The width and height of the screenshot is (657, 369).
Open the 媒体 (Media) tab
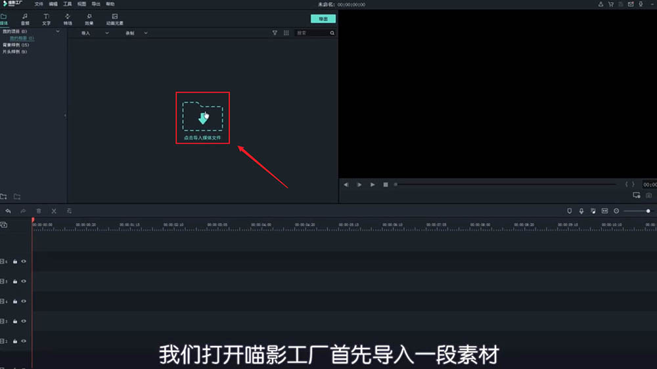4,19
